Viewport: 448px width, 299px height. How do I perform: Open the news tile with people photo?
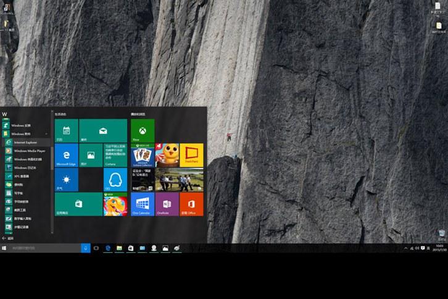pos(180,180)
